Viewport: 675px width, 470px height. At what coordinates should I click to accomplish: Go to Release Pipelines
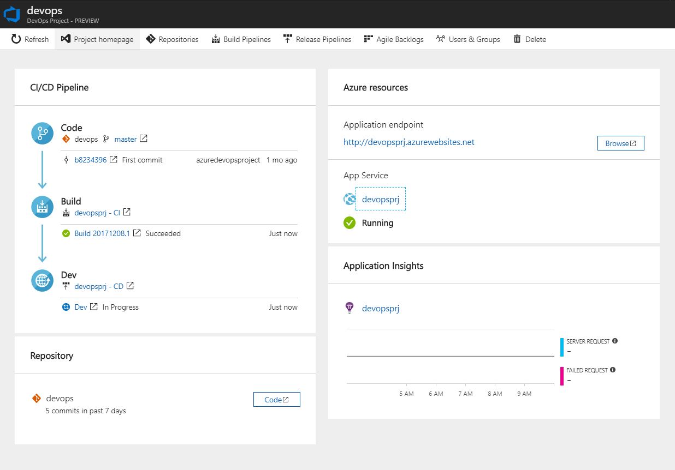tap(317, 39)
